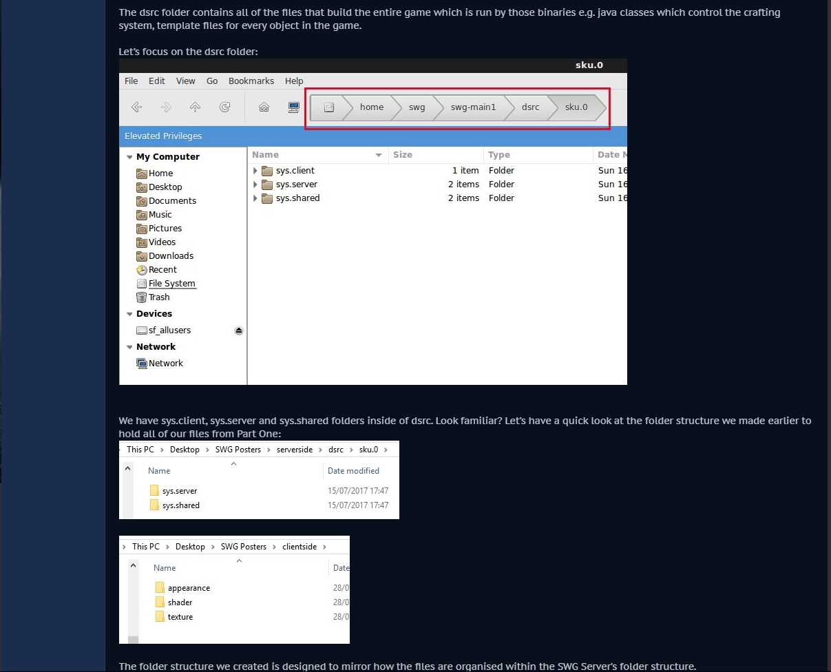Select Home in the sidebar
Viewport: 831px width, 672px height.
pyautogui.click(x=160, y=174)
